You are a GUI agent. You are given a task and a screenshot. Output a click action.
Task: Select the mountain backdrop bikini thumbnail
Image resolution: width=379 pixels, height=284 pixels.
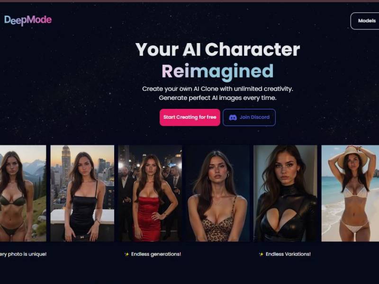pos(23,193)
